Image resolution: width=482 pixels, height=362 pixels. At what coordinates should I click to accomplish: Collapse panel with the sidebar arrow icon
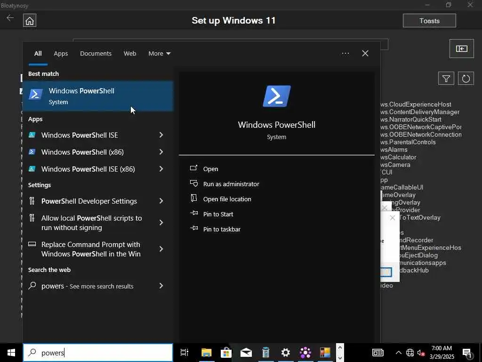(461, 49)
